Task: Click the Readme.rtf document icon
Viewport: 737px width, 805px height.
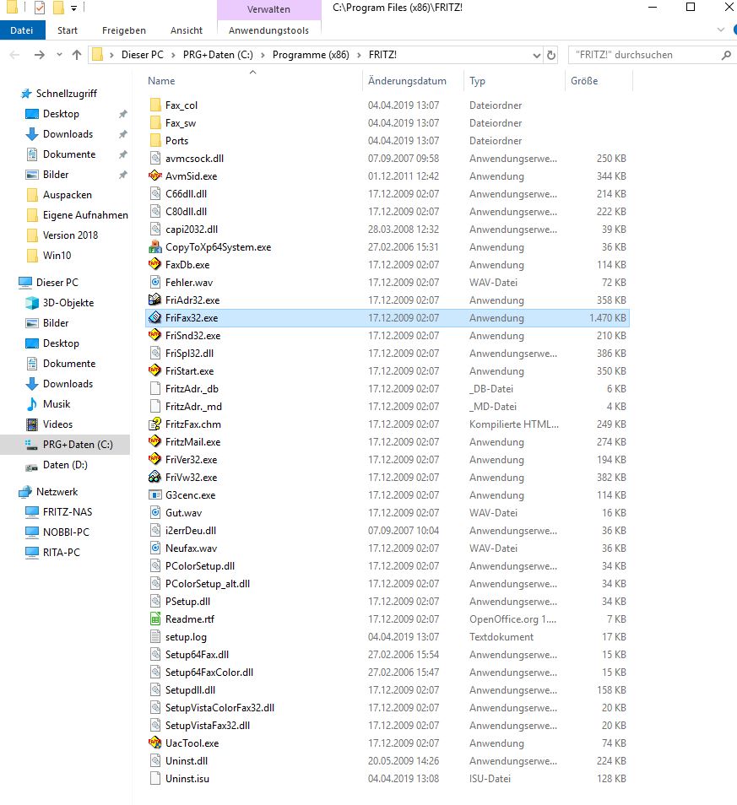Action: click(154, 619)
